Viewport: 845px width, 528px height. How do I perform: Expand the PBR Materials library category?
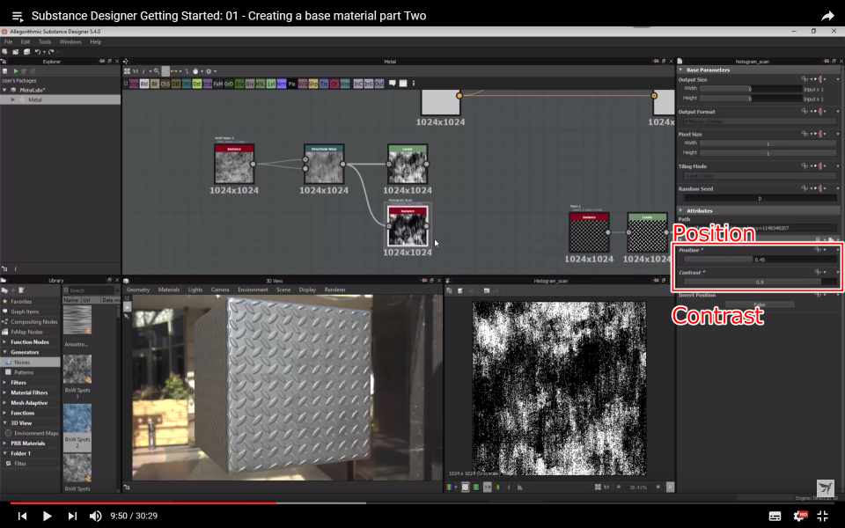click(x=5, y=444)
